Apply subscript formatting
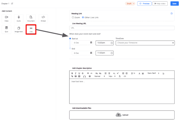Viewport: 180px width, 120px height. 114,73
